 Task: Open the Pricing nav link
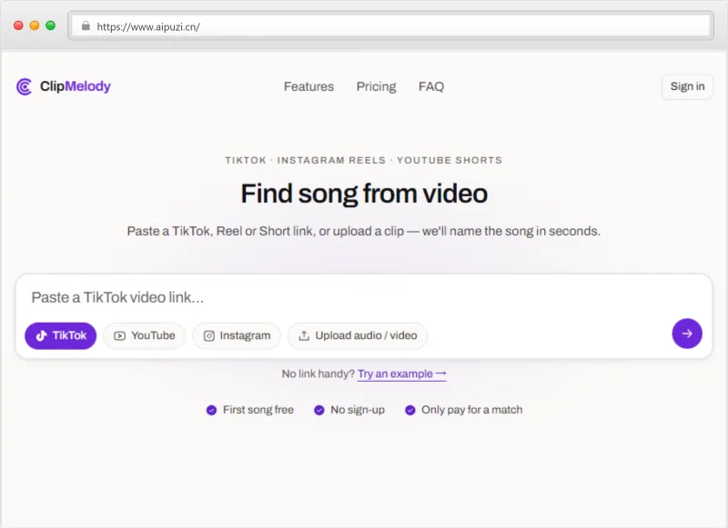[376, 86]
